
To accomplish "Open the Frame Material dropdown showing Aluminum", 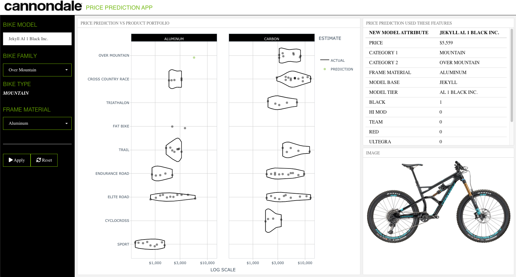I will tap(37, 123).
